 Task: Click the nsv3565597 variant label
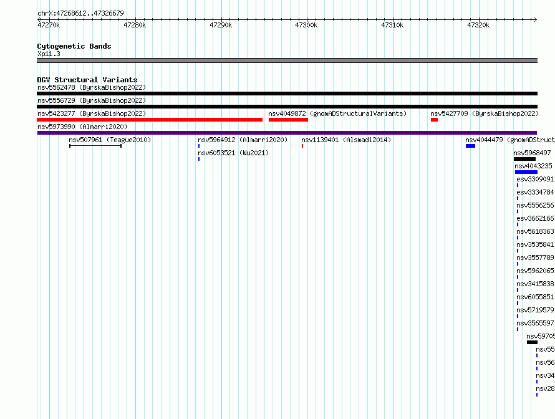coord(535,323)
